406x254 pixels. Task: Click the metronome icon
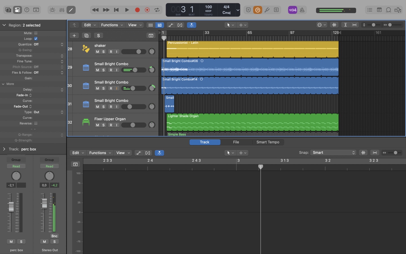302,10
